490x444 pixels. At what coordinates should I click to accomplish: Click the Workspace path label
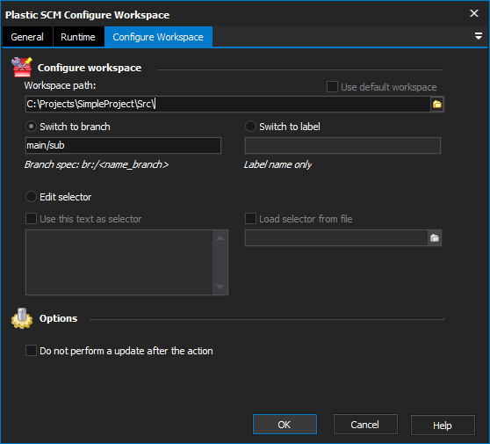pyautogui.click(x=60, y=85)
